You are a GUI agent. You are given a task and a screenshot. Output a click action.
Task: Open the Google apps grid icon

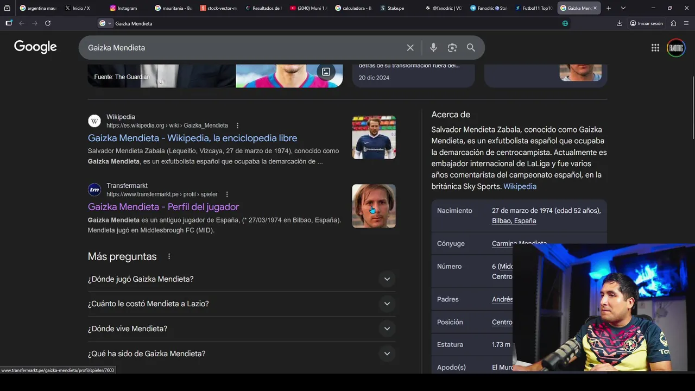pos(655,48)
